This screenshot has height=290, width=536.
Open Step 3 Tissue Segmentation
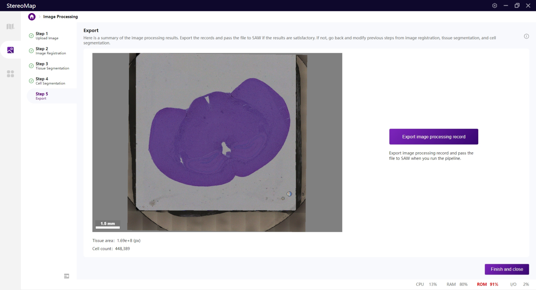(x=52, y=66)
